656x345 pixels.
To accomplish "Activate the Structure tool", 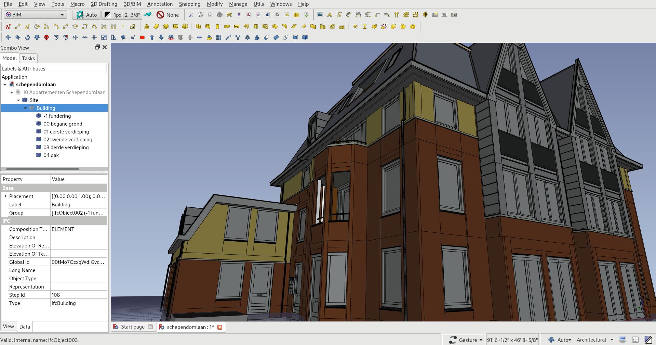I will [218, 26].
